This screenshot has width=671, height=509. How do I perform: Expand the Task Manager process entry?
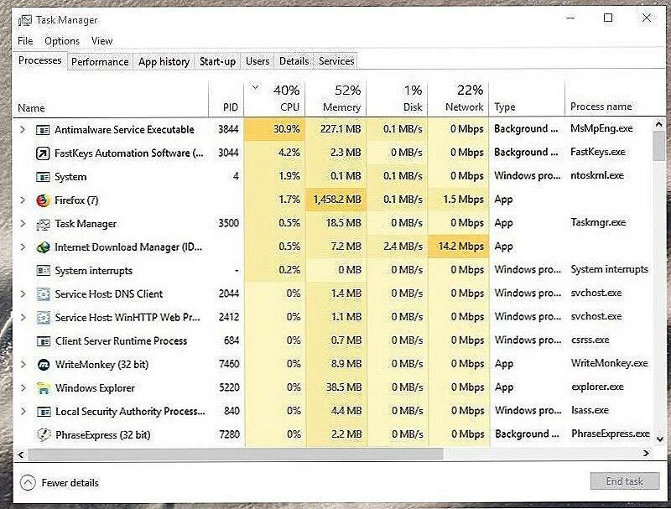[23, 223]
